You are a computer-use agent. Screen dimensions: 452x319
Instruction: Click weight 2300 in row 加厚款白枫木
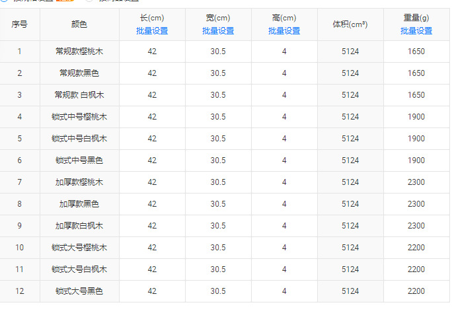[416, 226]
